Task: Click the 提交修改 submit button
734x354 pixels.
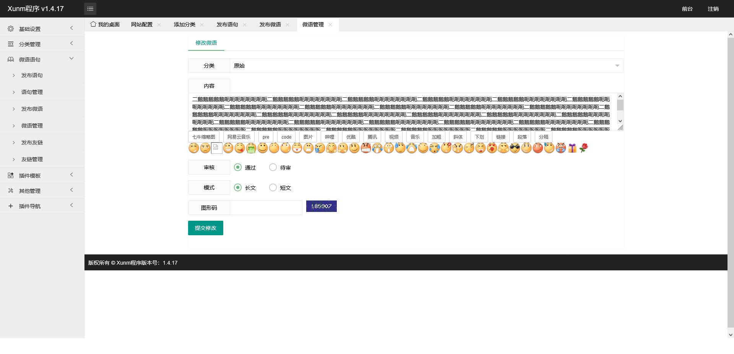Action: click(x=205, y=228)
